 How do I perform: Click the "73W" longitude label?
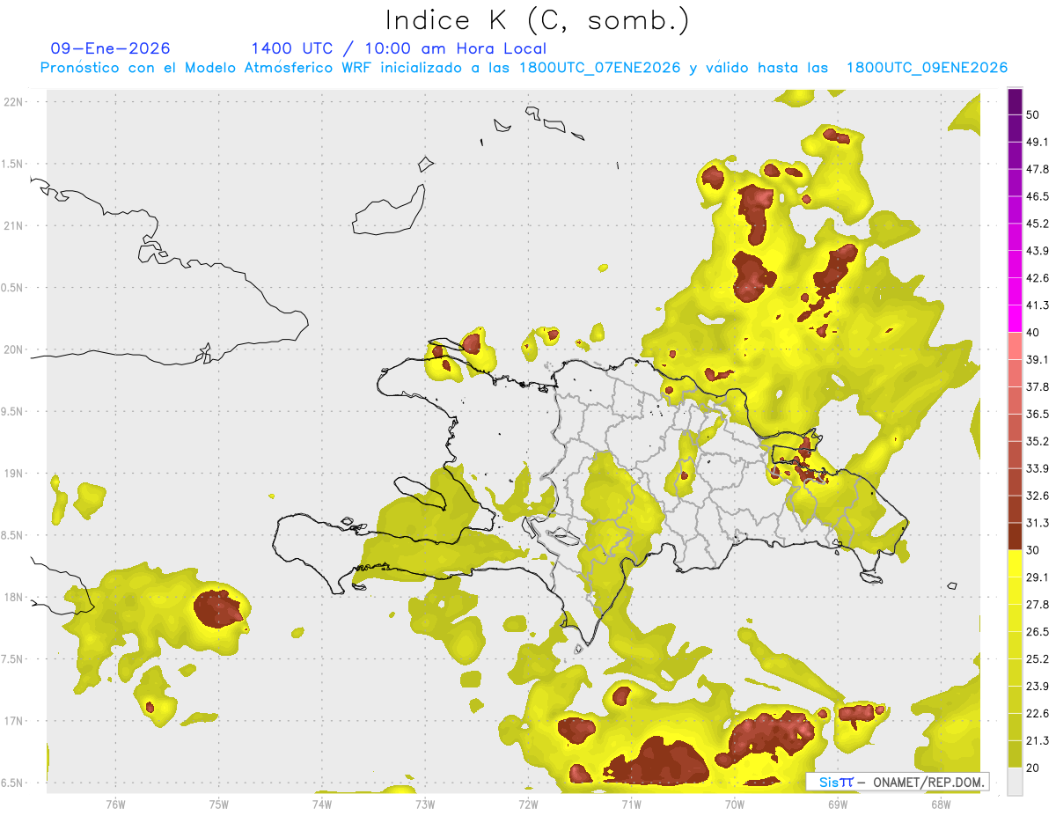tap(425, 805)
